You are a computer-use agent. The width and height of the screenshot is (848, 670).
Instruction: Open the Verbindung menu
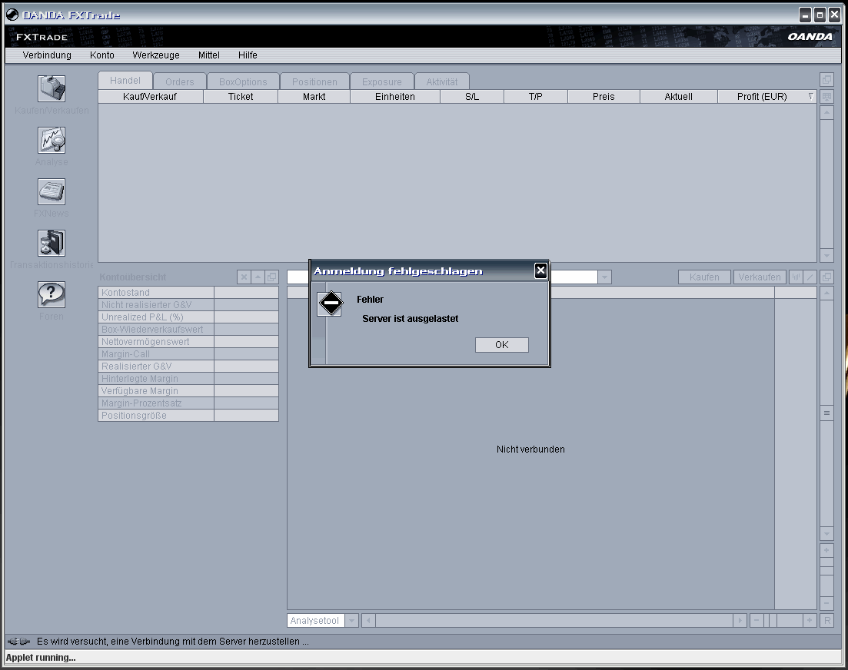coord(47,55)
